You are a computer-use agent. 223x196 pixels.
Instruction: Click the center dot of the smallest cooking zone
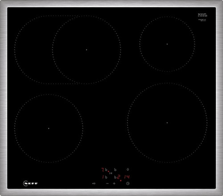click(167, 44)
